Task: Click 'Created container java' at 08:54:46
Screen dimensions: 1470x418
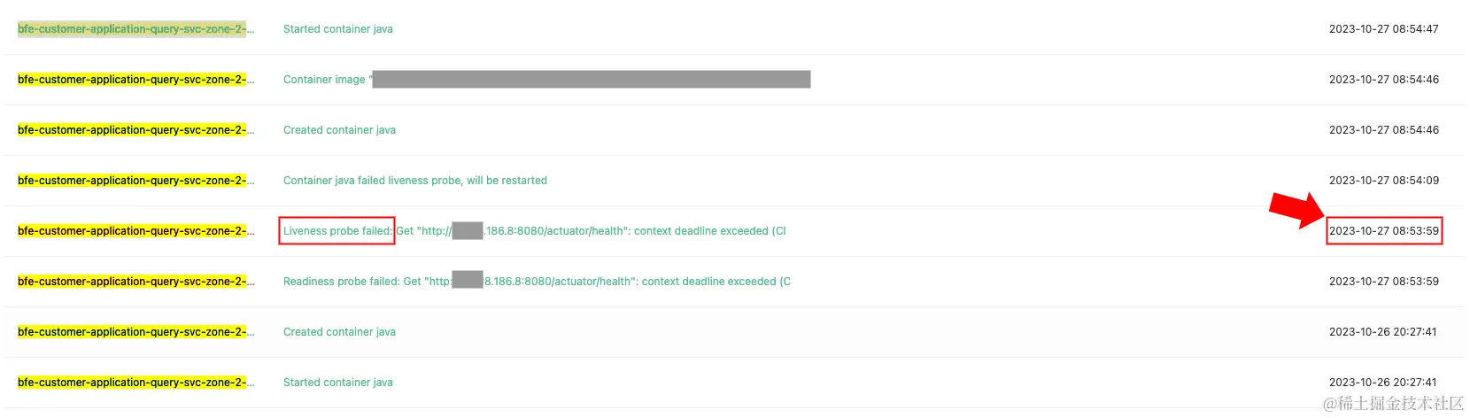Action: [339, 130]
